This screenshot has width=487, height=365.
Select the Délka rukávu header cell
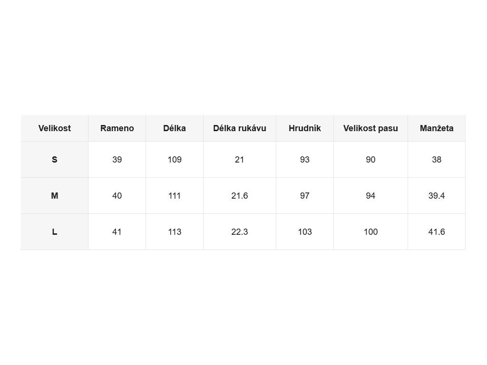(x=240, y=128)
